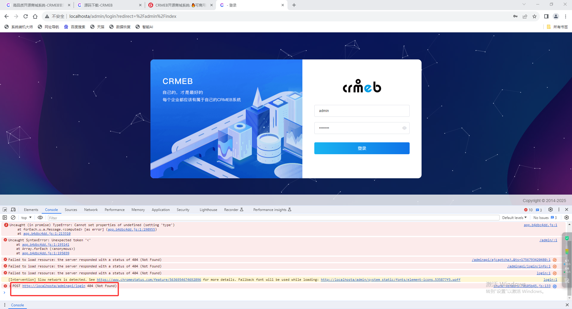This screenshot has height=309, width=572.
Task: Open the Performance insights tab
Action: point(272,210)
